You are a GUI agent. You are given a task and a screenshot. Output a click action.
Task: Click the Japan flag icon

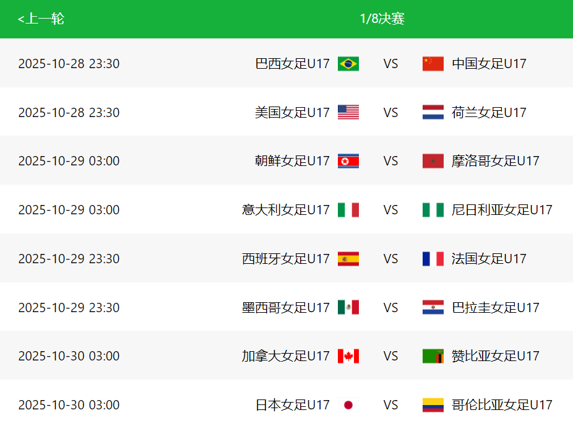click(x=349, y=404)
